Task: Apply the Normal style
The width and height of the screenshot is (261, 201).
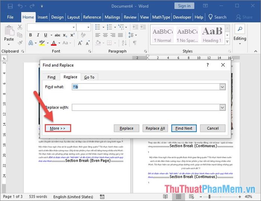Action: click(163, 35)
